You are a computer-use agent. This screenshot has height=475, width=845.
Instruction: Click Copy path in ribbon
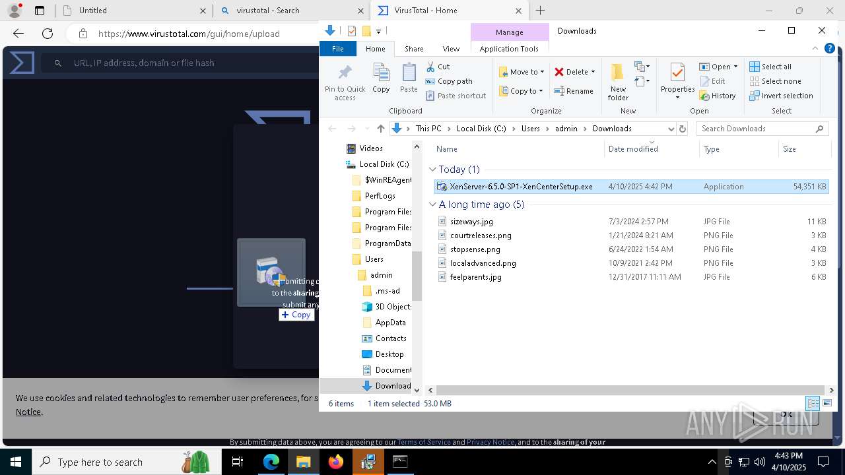point(449,81)
